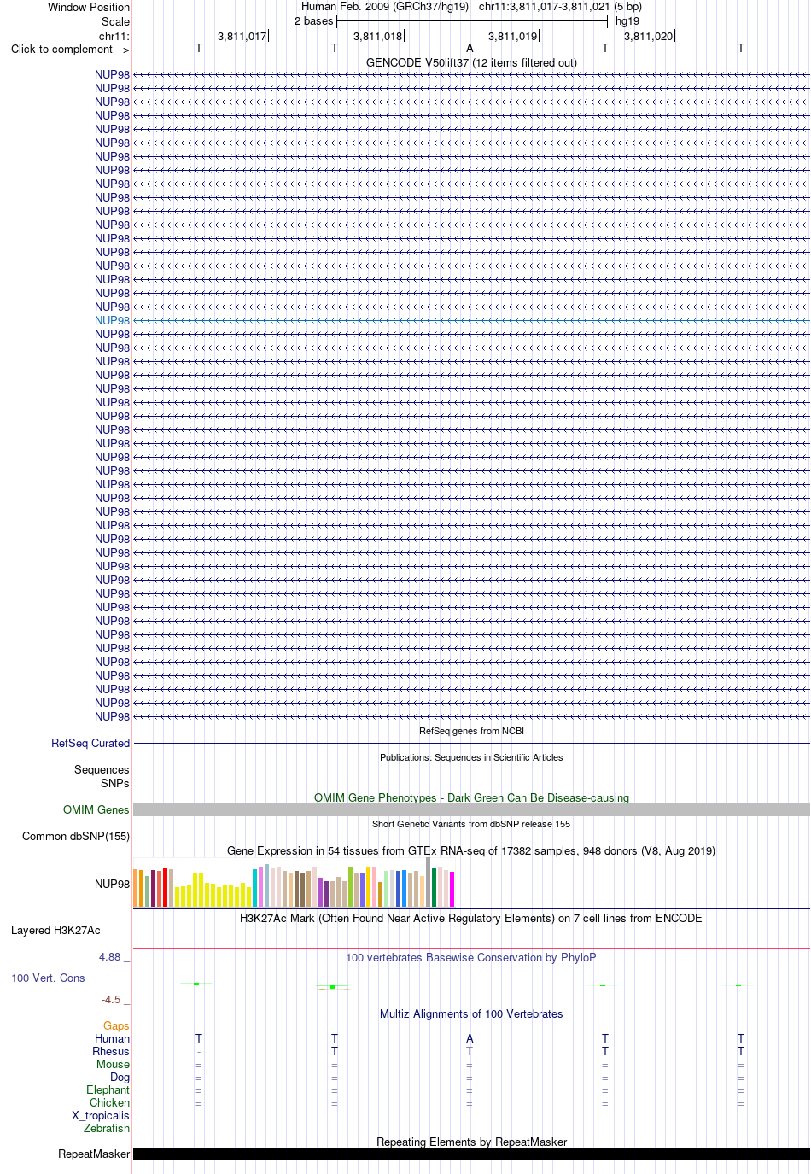Click NUP98 label beside GTEx bar chart
This screenshot has width=811, height=1174.
[x=112, y=884]
